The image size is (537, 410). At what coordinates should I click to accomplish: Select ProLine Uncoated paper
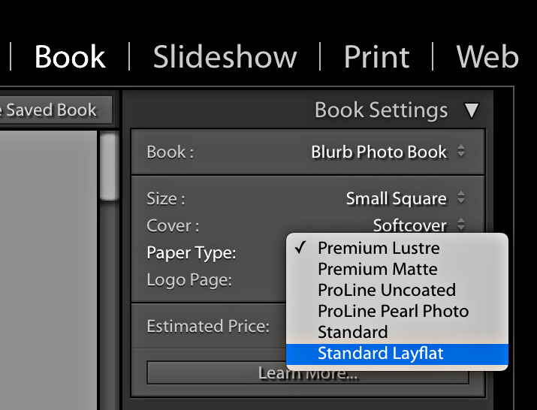[386, 290]
